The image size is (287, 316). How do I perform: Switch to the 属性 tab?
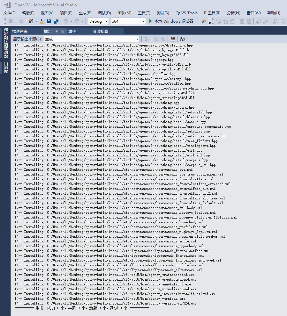(72, 32)
